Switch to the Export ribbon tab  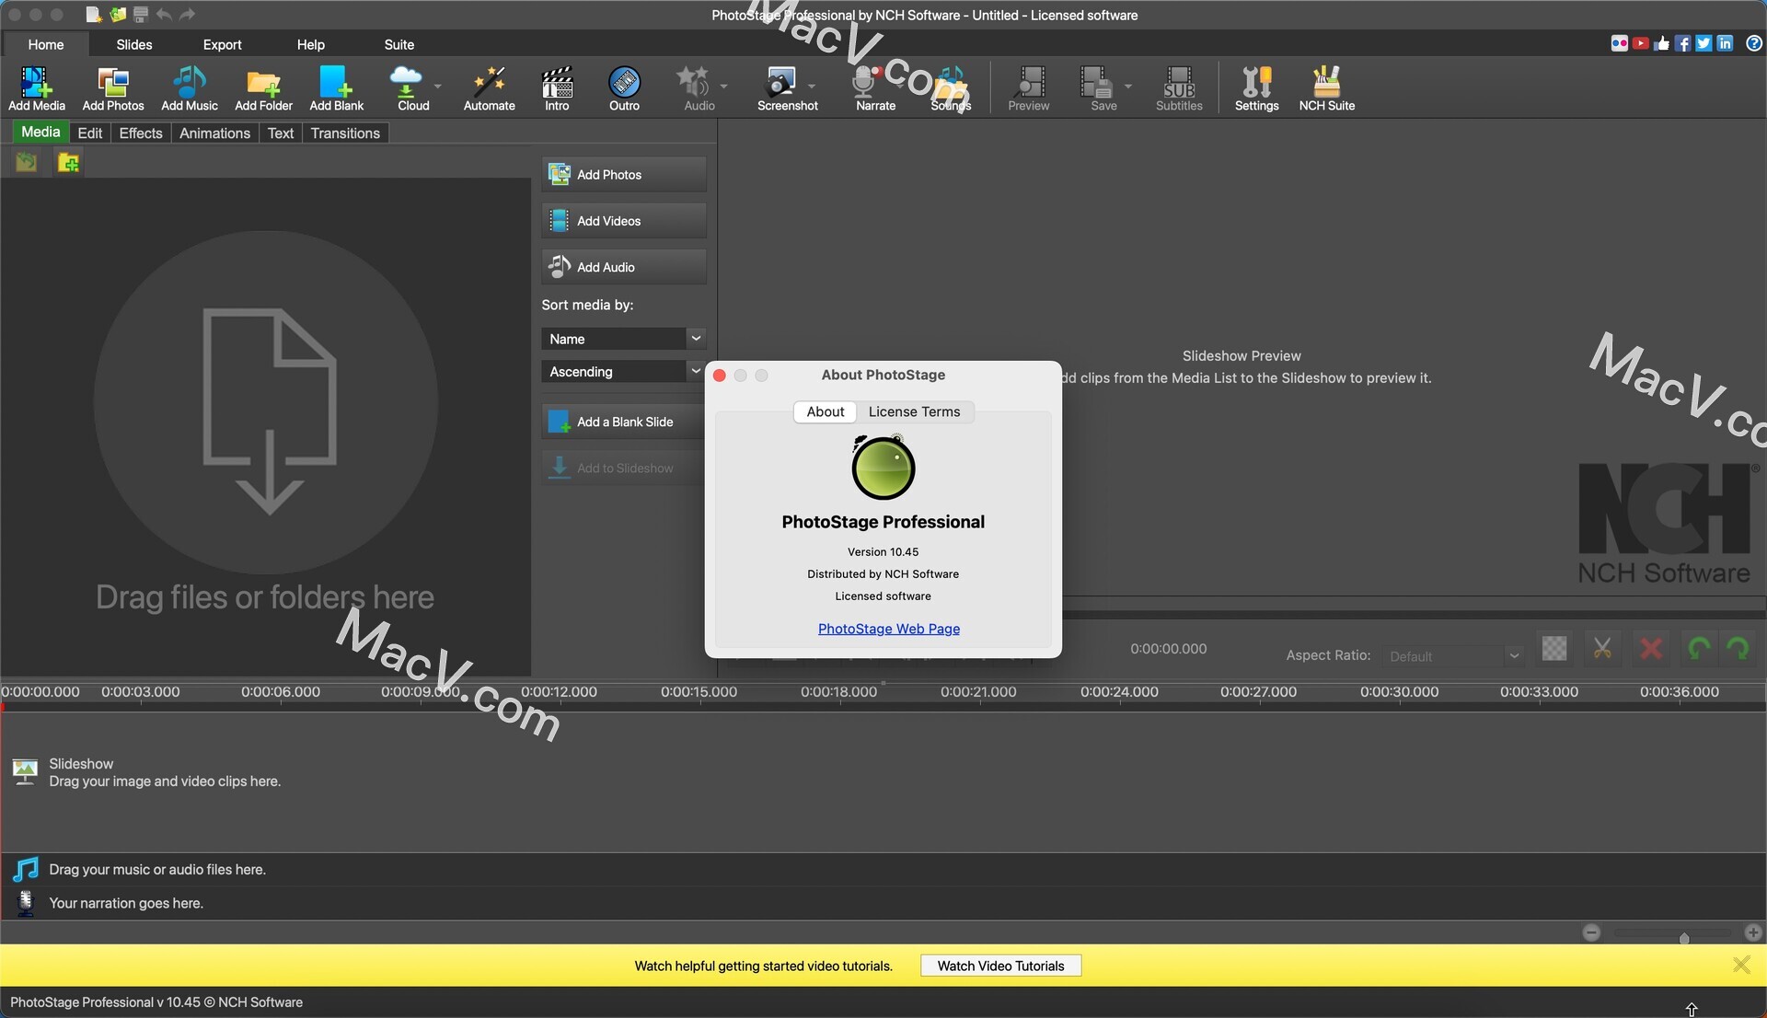[x=222, y=44]
